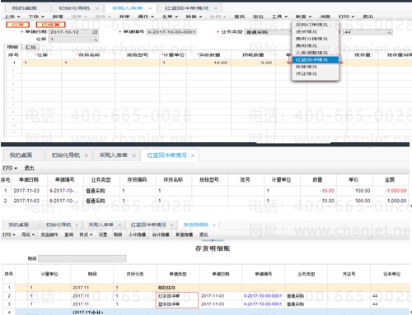
Task: Close 初始化导航 tab in middle window
Action: (86, 155)
